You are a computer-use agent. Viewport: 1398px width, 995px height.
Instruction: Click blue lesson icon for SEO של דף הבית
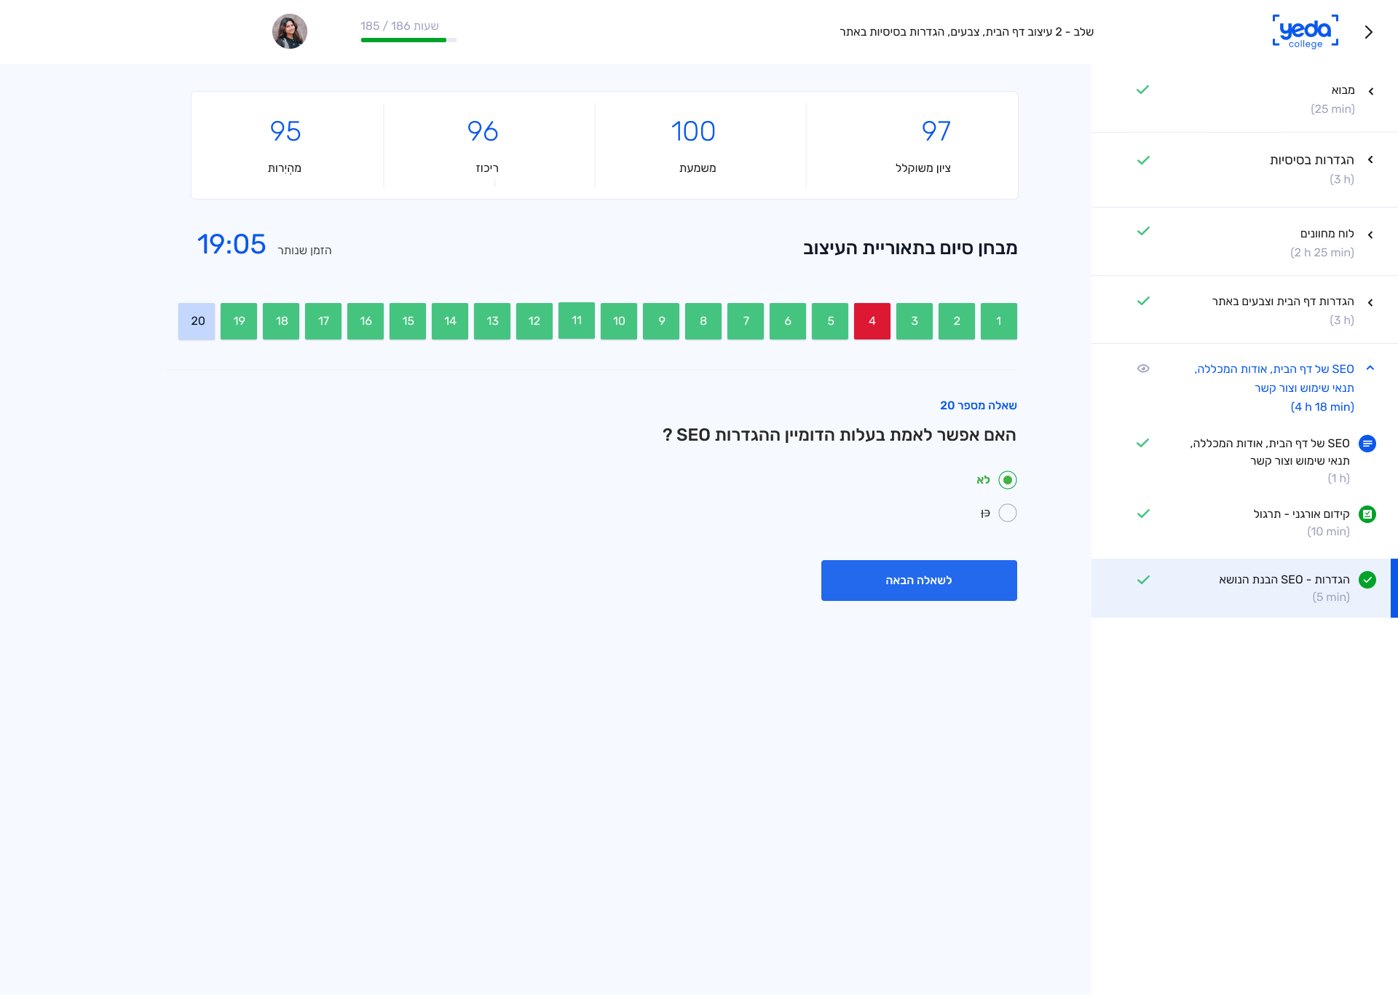(1367, 444)
